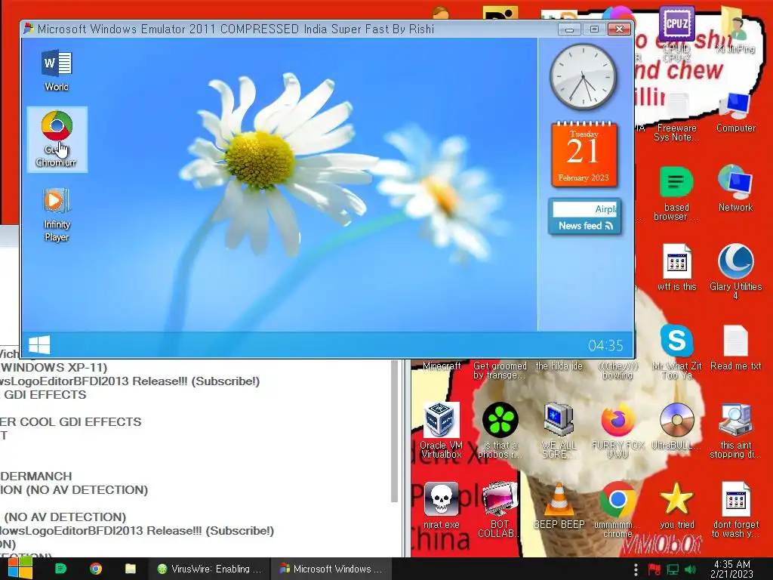Launch Glary Utilities 4 desktop icon

coord(735,271)
